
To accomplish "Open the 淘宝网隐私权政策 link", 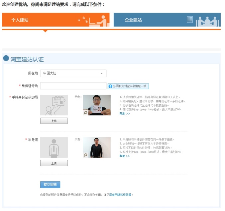I will point(120,195).
